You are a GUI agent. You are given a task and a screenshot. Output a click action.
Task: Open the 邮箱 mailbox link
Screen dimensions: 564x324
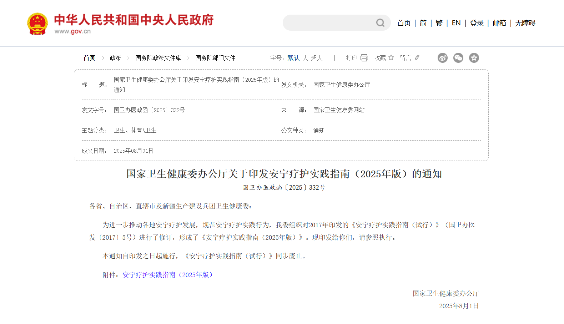pyautogui.click(x=499, y=23)
